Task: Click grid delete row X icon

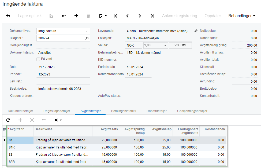Action: [32, 120]
